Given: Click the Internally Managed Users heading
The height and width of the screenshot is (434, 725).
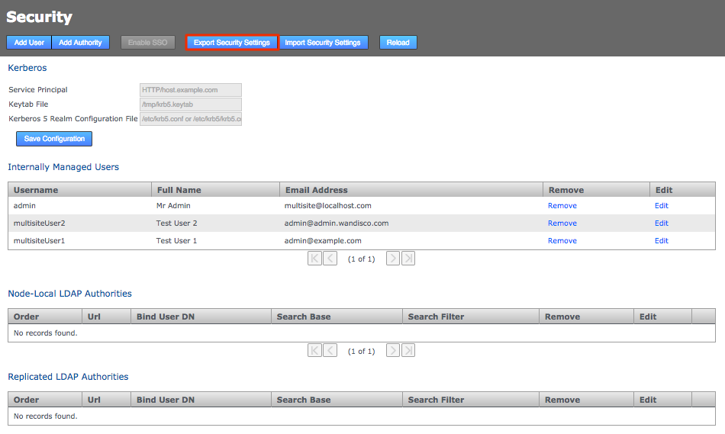Looking at the screenshot, I should [x=63, y=167].
